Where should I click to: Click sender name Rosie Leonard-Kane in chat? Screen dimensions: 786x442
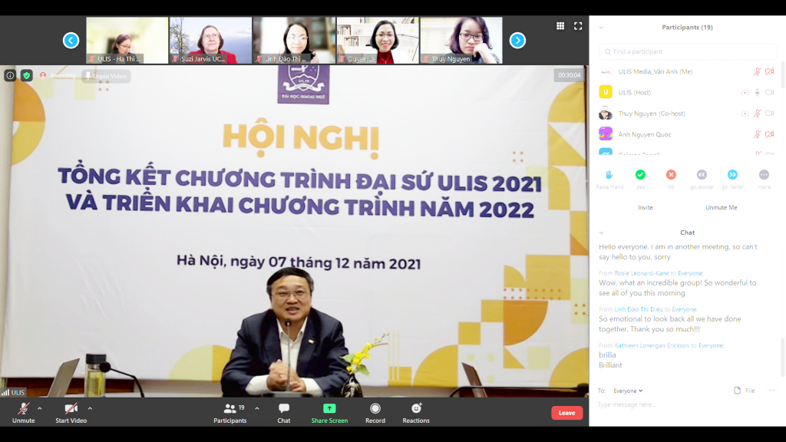[642, 273]
